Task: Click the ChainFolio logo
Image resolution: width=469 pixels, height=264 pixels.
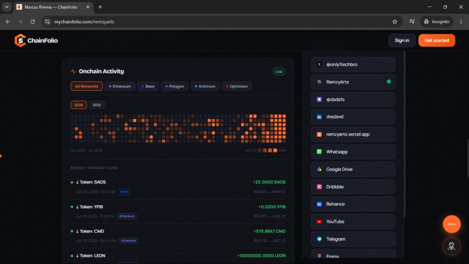Action: (36, 40)
